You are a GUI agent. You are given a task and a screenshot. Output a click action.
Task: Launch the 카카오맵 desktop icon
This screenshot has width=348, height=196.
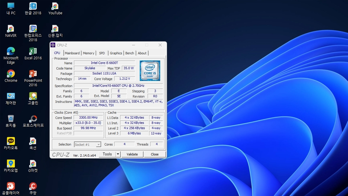coord(11,166)
